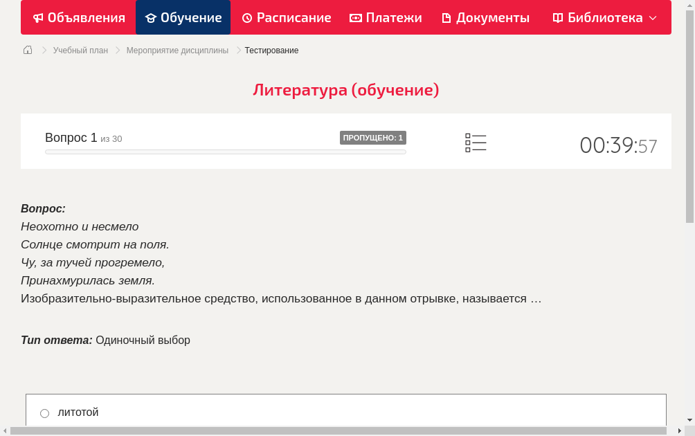Click the payment icon beside Платежи
This screenshot has height=436, width=695.
[x=356, y=18]
